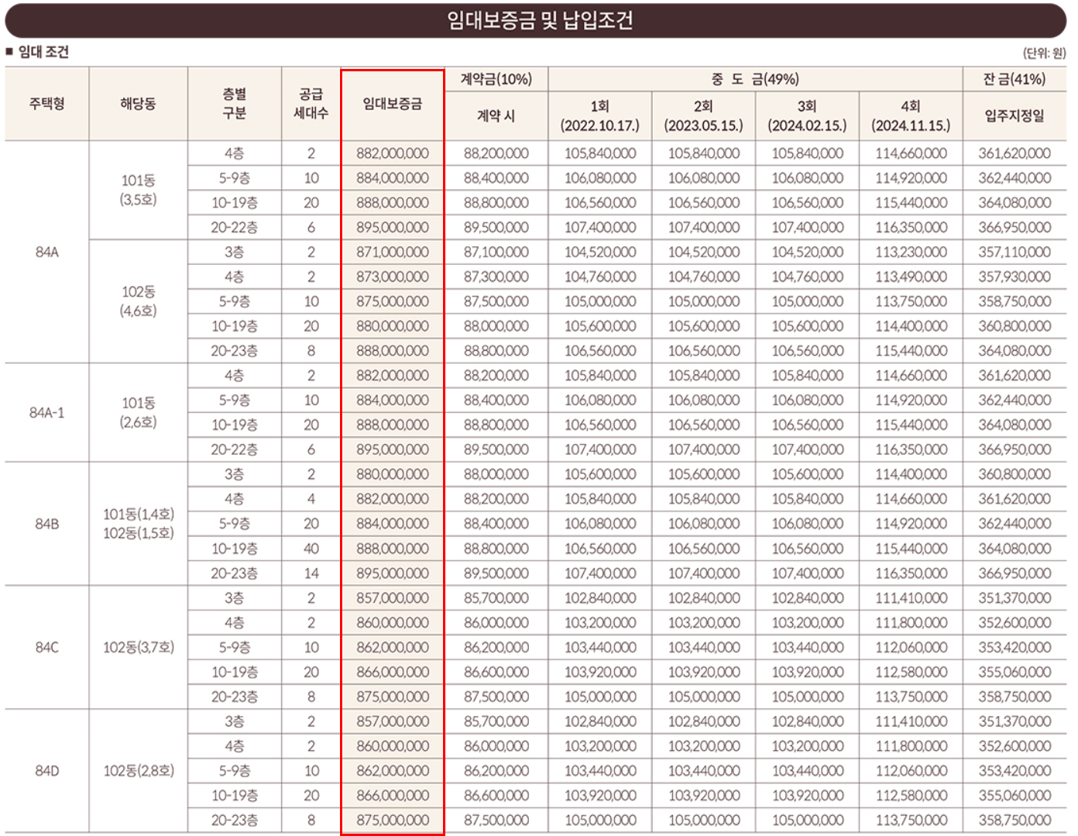
Task: Click the 101동(1,4호) 102동(1,5호) building cell
Action: click(138, 524)
